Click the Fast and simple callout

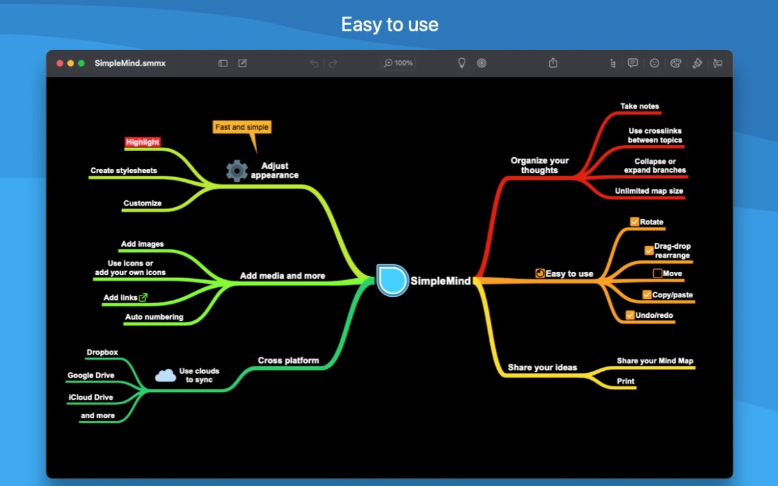[242, 127]
